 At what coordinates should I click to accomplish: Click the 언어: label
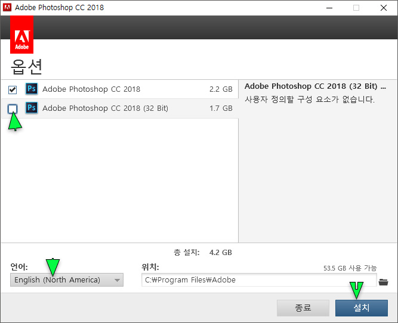(x=19, y=267)
